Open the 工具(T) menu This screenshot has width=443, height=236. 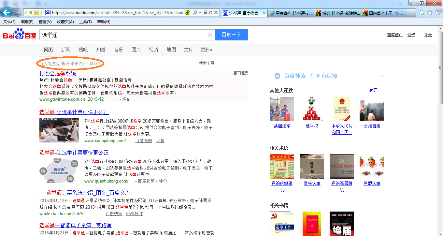click(85, 22)
